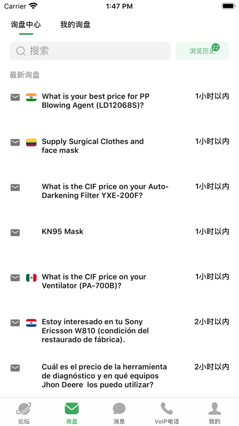Click the 22 badge on browsing history
Image resolution: width=239 pixels, height=426 pixels.
pyautogui.click(x=216, y=47)
